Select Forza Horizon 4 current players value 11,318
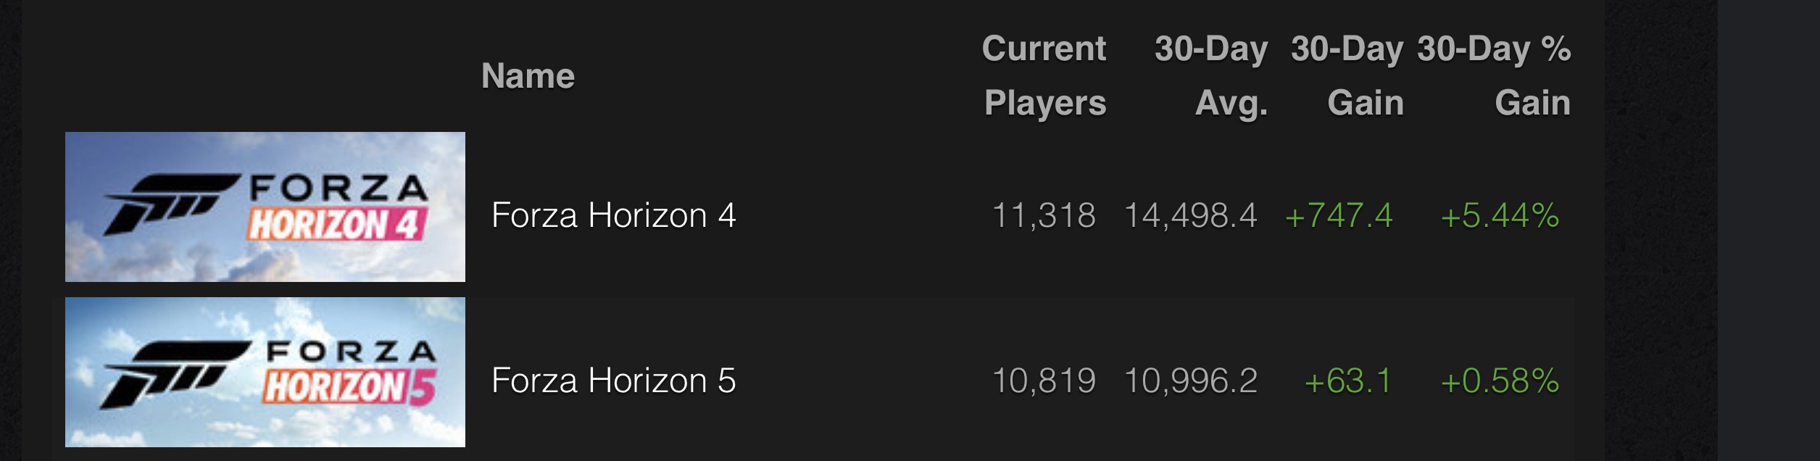1820x461 pixels. [x=1043, y=215]
